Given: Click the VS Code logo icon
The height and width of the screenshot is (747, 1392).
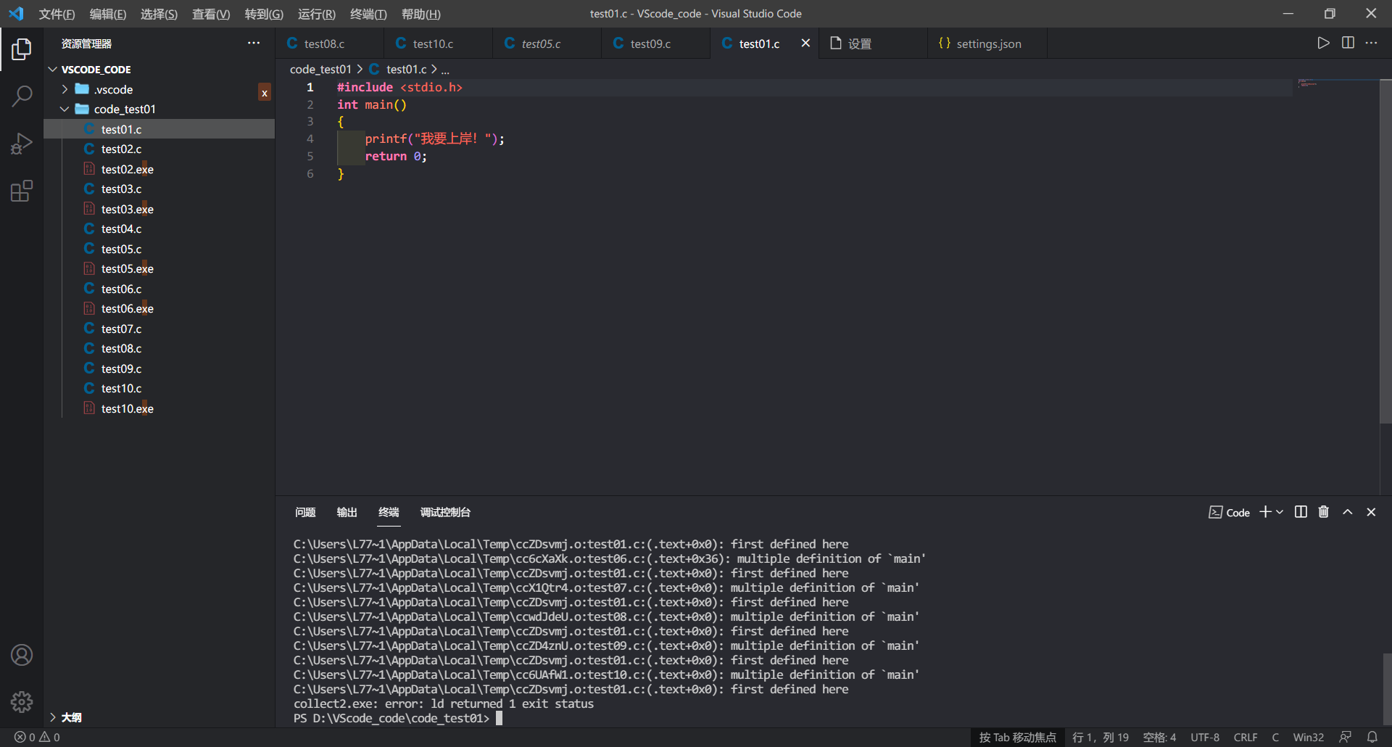Looking at the screenshot, I should (16, 14).
